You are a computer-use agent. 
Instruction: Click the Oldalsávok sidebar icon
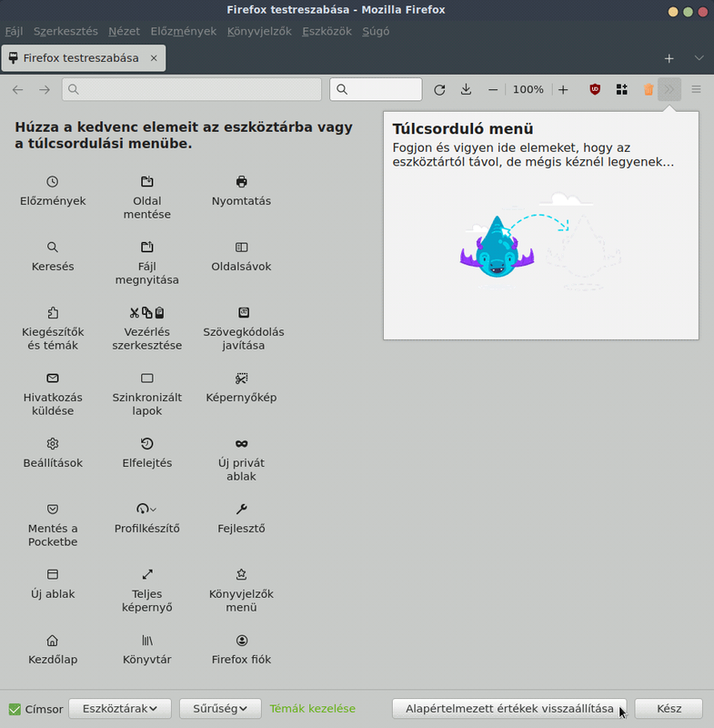pos(241,247)
